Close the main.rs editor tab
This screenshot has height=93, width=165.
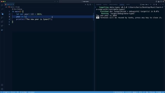13,5
